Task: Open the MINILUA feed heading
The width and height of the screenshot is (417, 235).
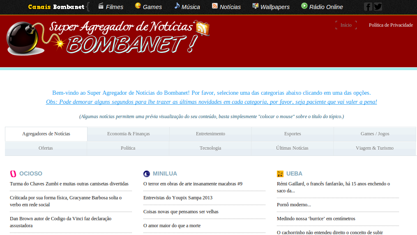Action: (x=165, y=173)
